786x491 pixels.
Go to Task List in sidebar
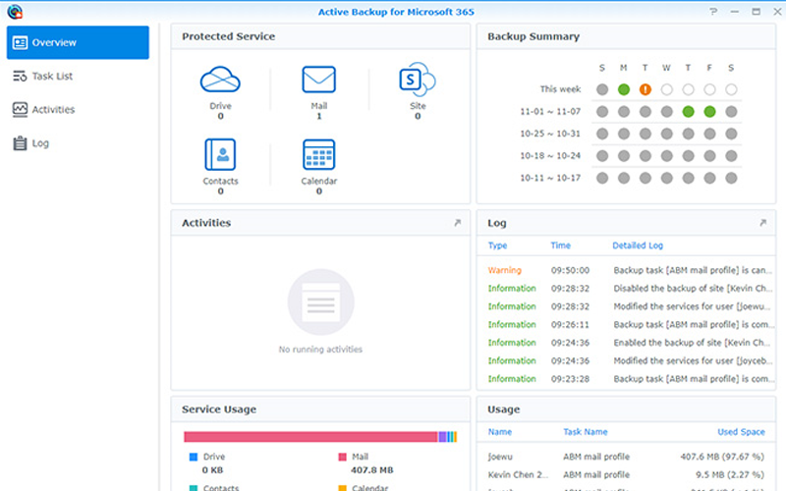[x=52, y=77]
